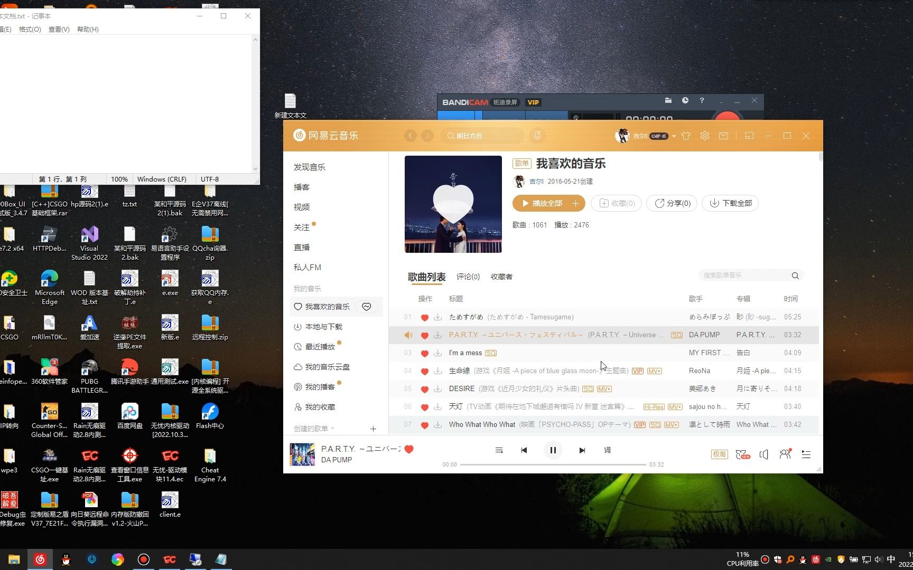Share the playlist via 分享(0)
This screenshot has height=570, width=913.
(672, 203)
